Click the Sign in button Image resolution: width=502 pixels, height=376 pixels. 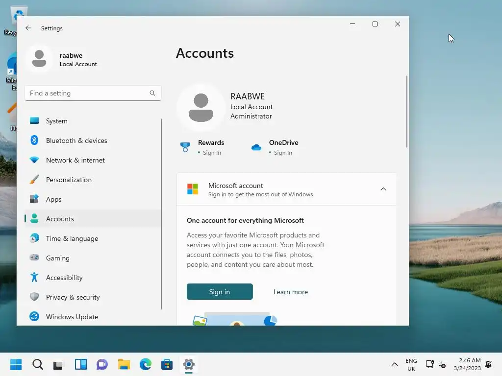[220, 292]
